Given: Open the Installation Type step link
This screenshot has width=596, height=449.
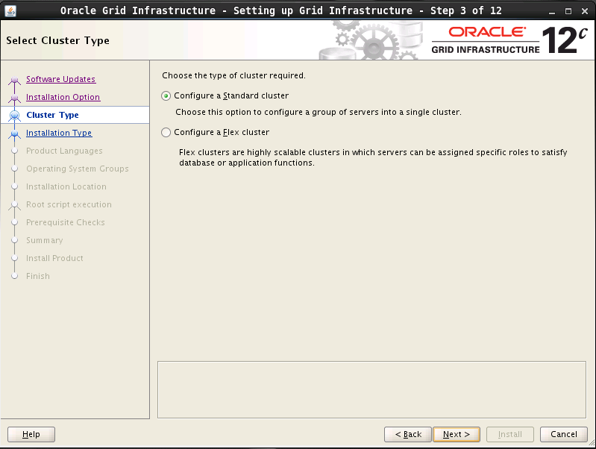Looking at the screenshot, I should 59,133.
